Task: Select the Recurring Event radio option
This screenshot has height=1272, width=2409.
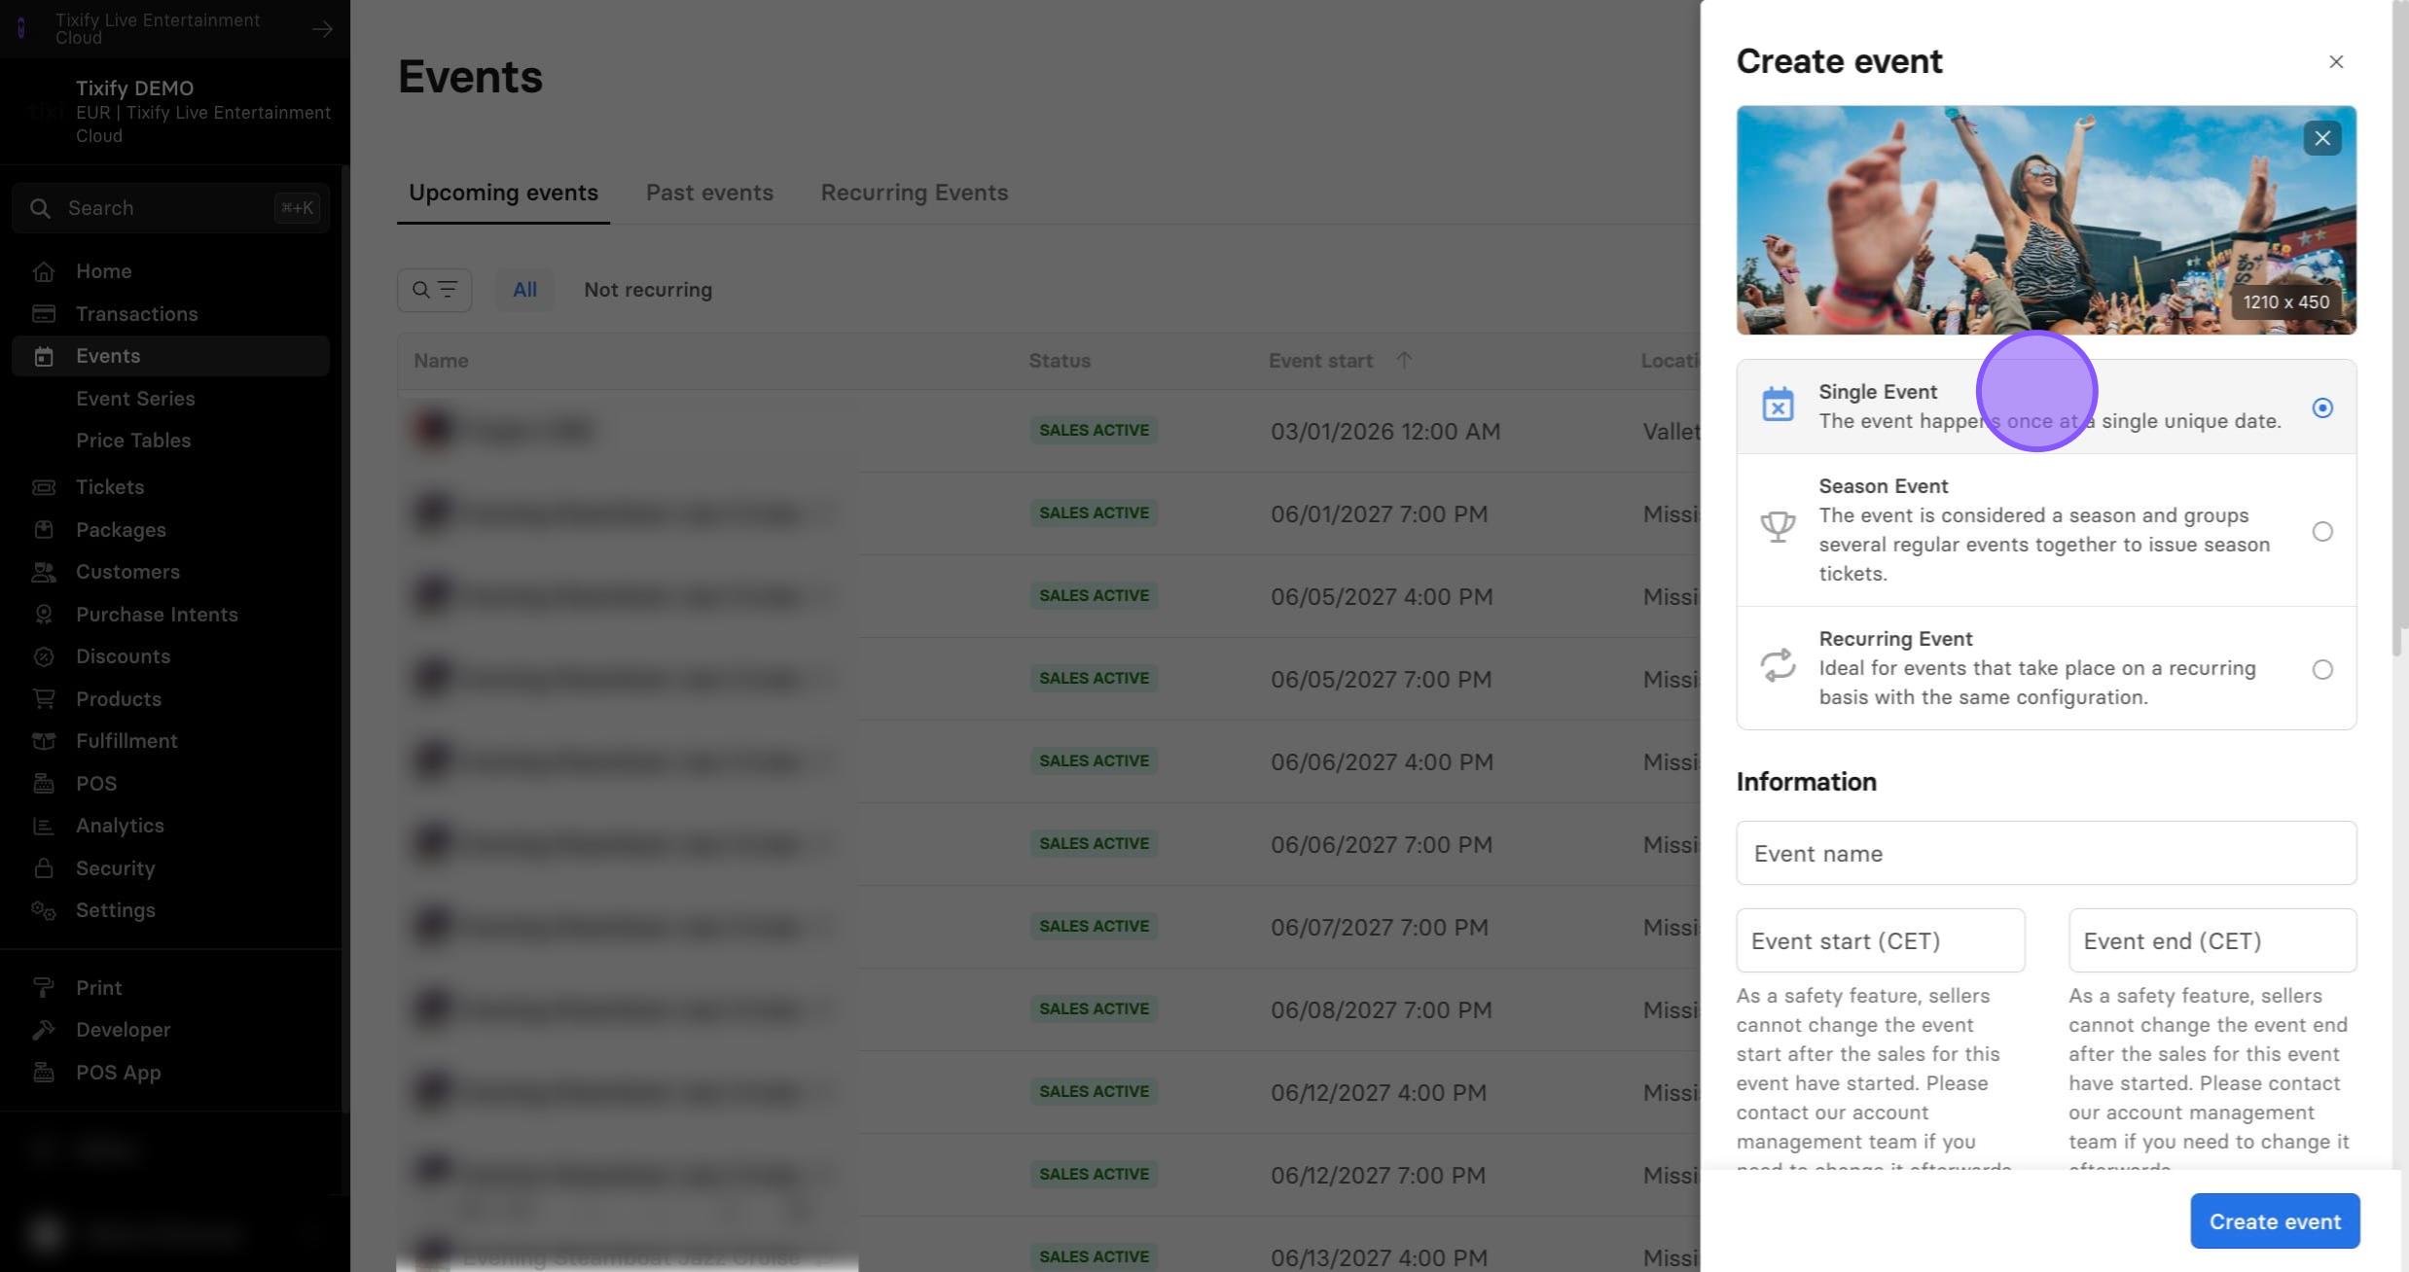Action: (2321, 669)
